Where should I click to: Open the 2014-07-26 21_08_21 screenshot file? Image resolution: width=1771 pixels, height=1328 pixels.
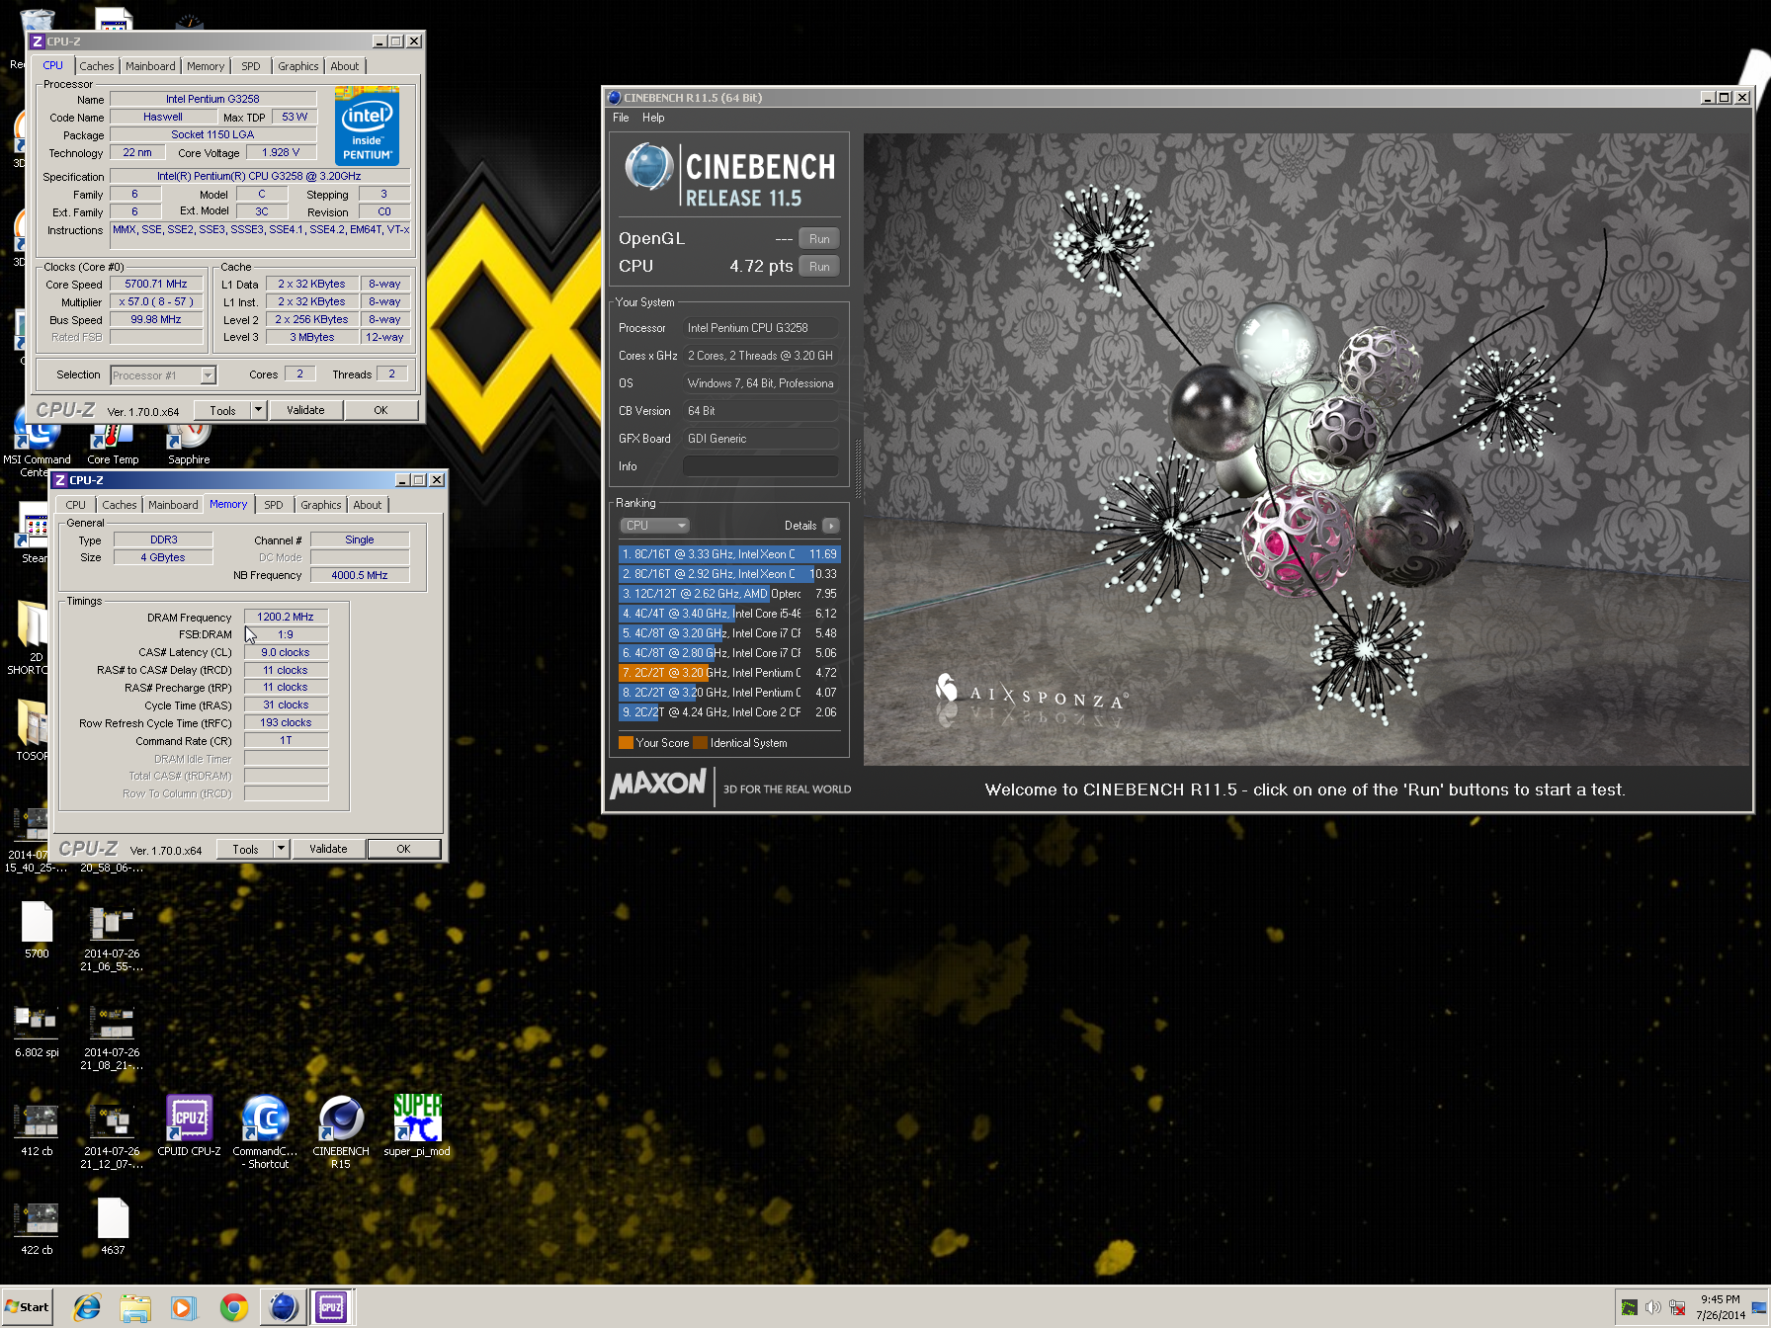click(112, 1037)
